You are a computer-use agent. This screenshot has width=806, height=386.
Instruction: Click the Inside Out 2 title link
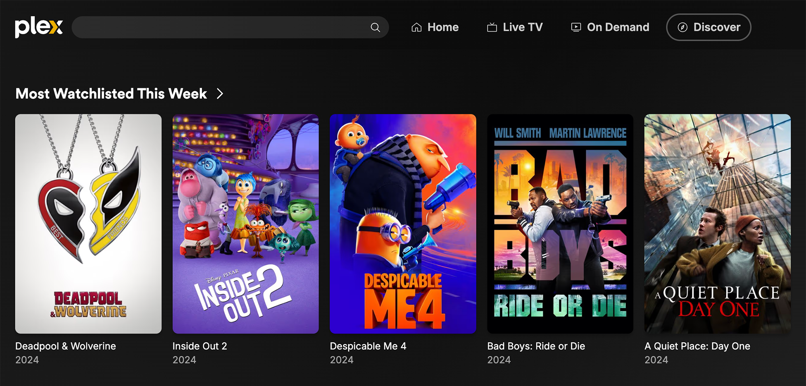click(x=200, y=346)
